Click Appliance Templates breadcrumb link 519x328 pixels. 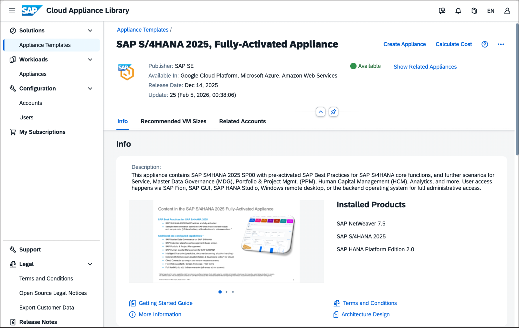click(143, 30)
